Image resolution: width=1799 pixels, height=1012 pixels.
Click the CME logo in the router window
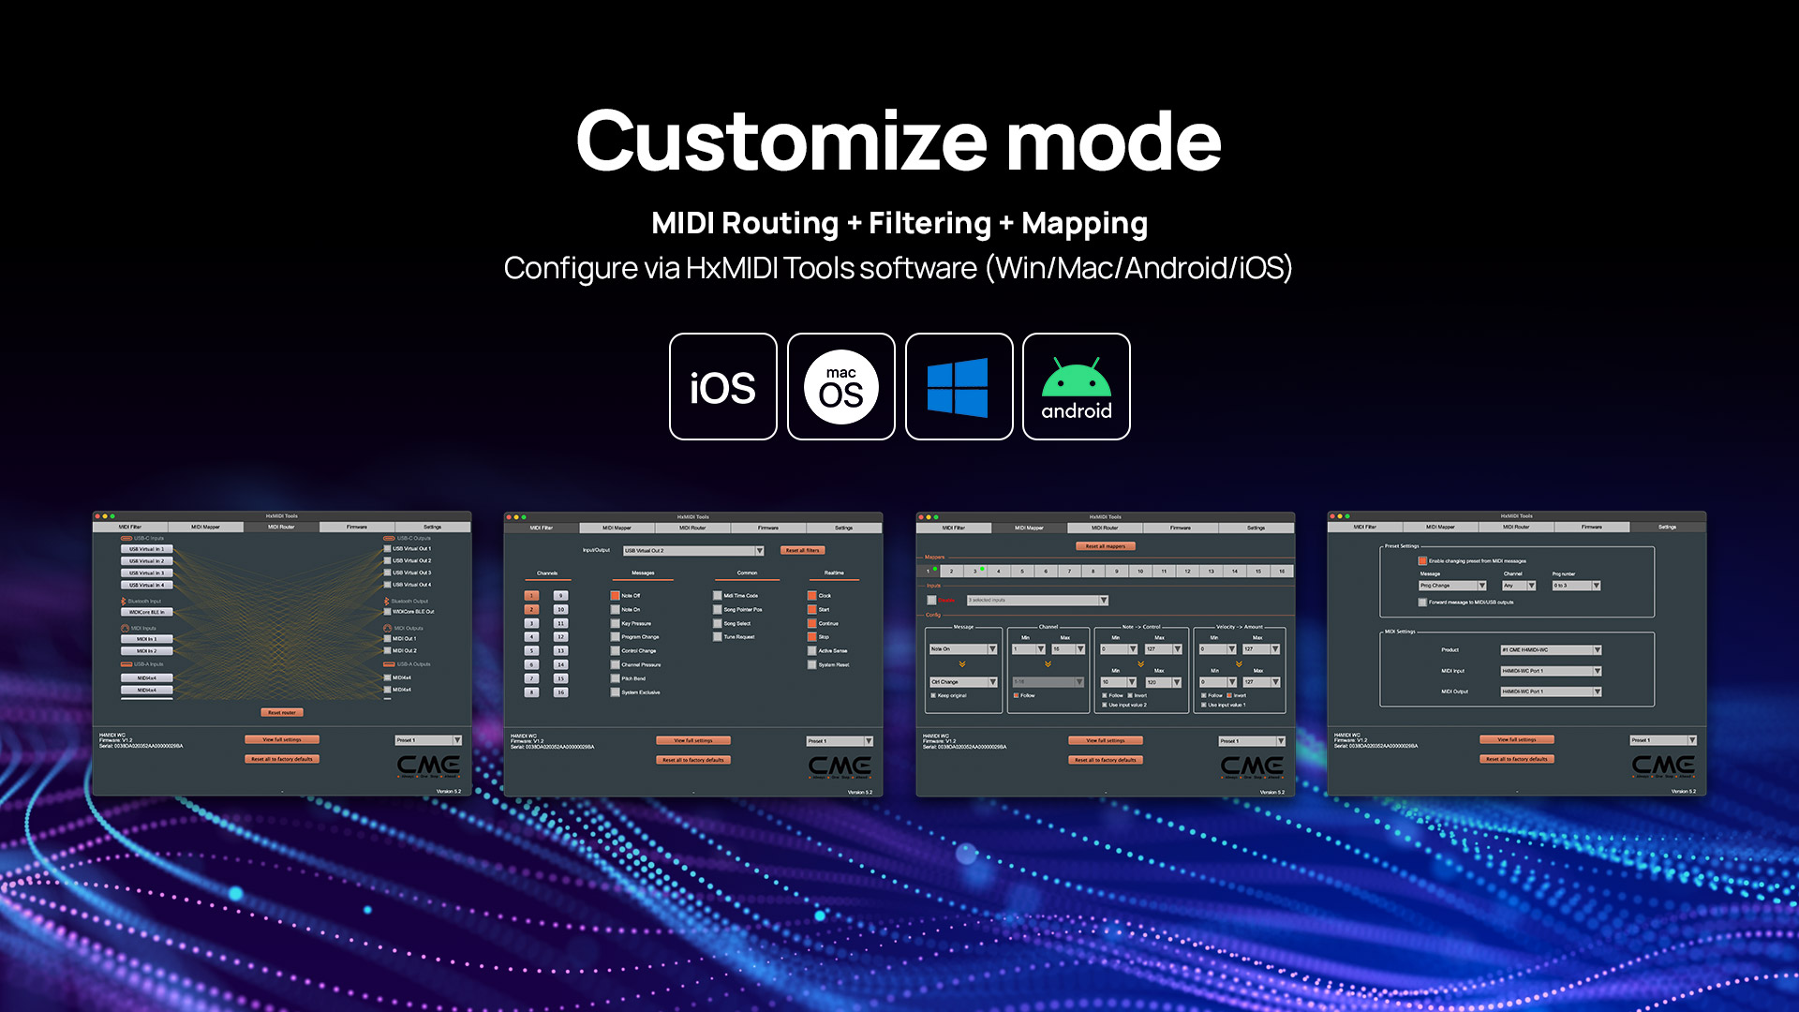pyautogui.click(x=428, y=766)
